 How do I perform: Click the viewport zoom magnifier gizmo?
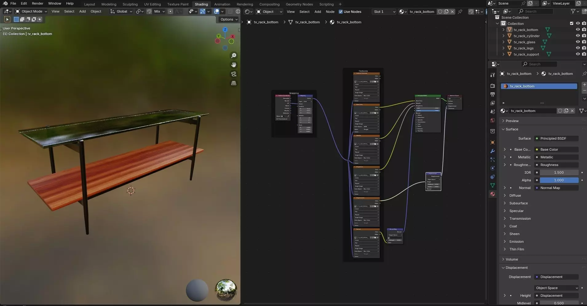point(234,56)
